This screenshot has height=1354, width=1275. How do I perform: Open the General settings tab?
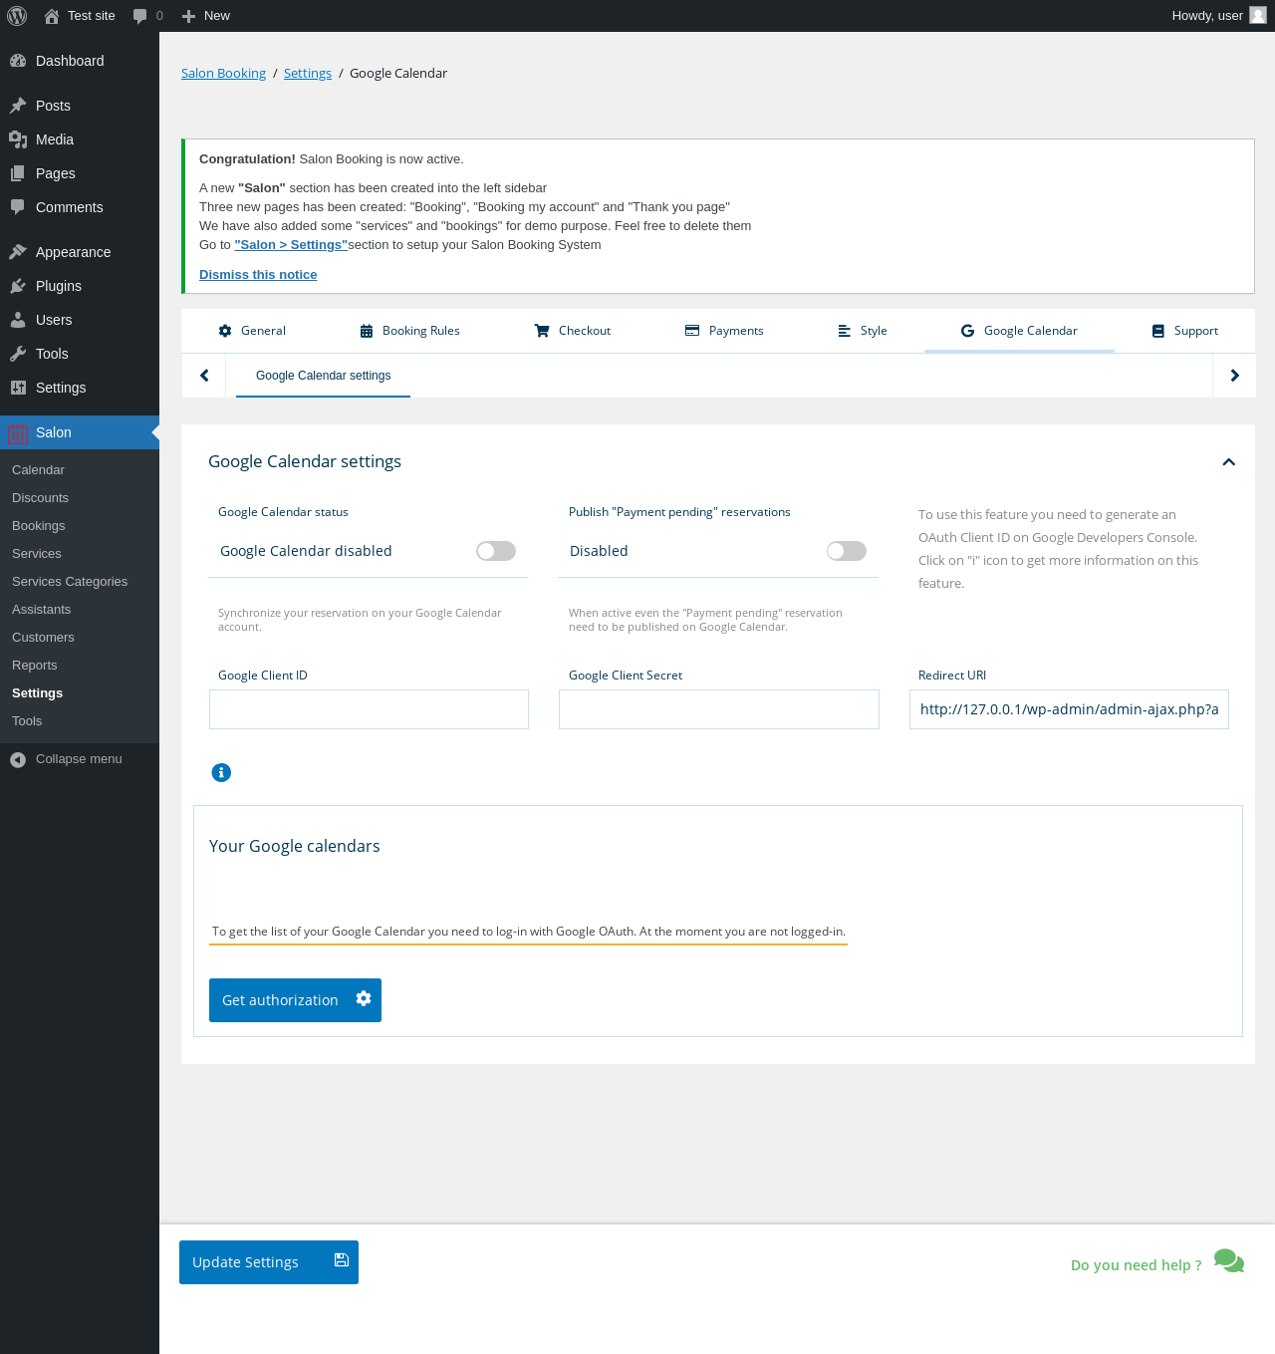252,331
